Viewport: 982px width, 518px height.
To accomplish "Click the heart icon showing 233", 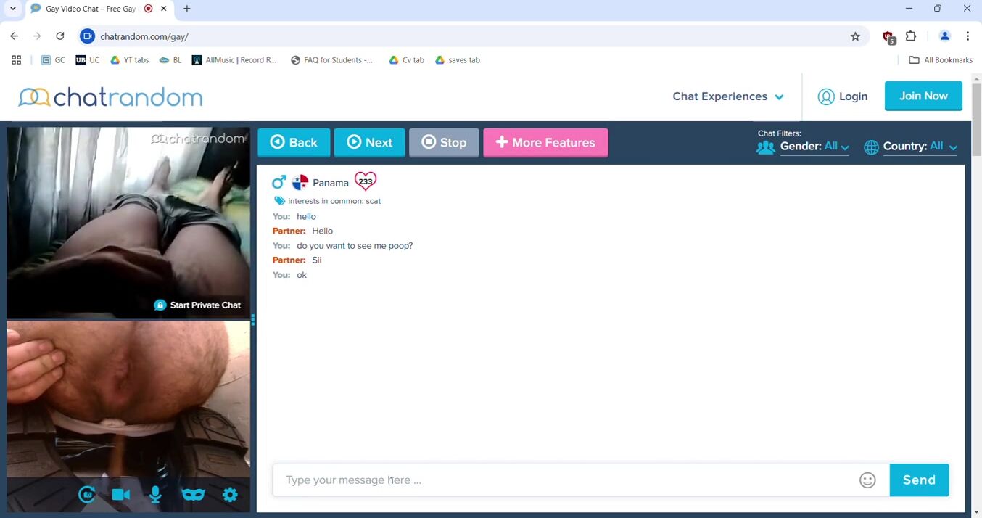I will click(x=366, y=181).
